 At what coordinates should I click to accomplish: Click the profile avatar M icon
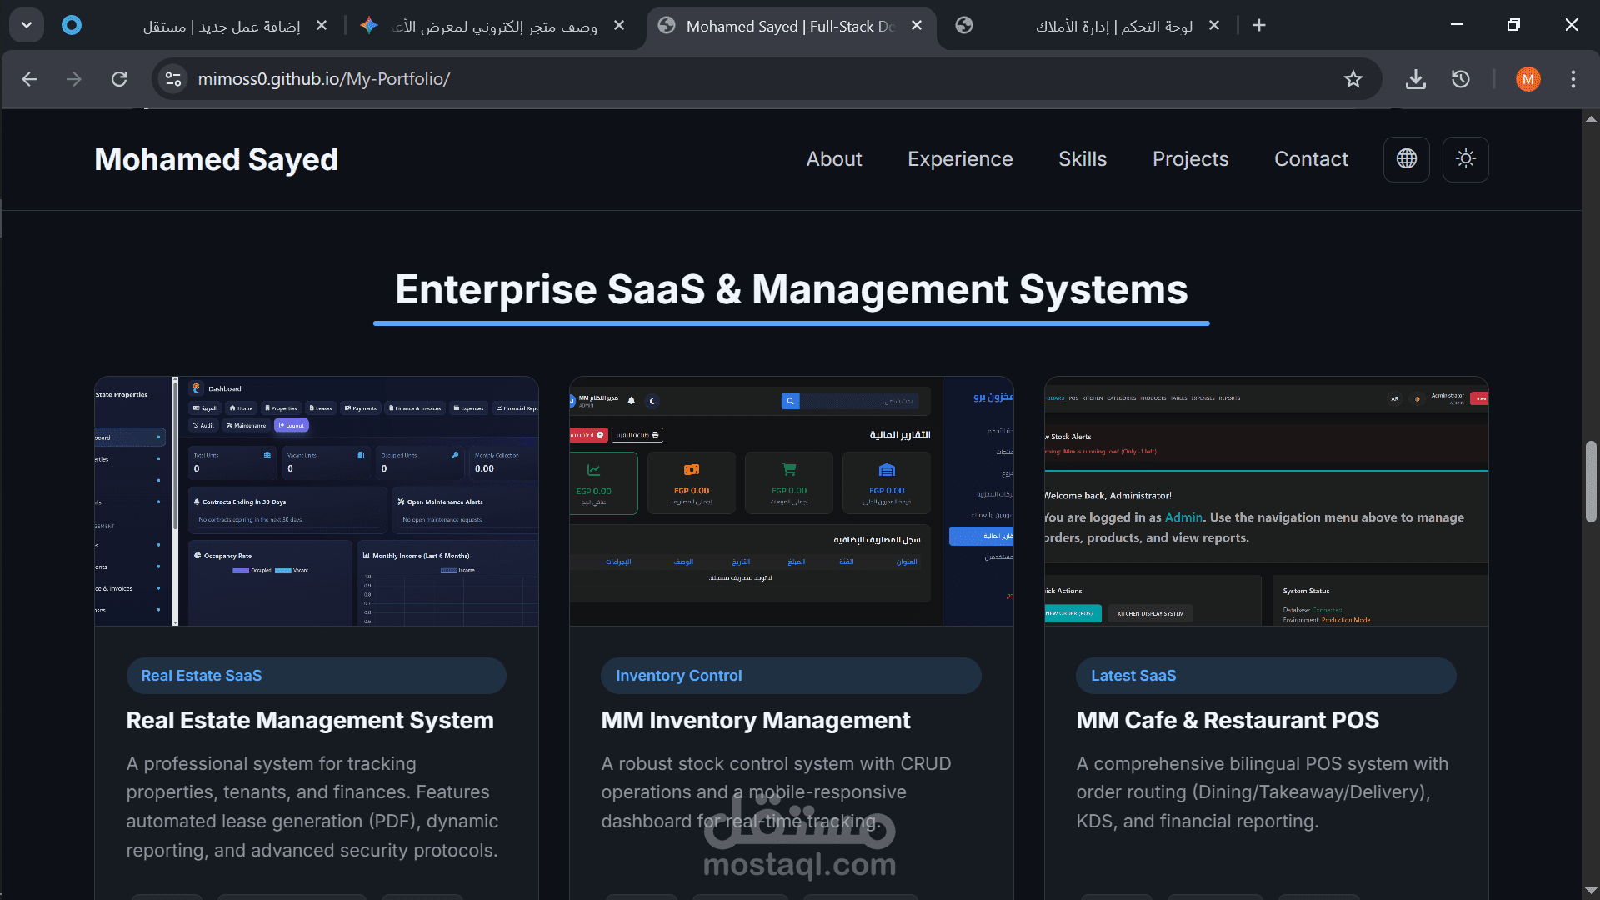coord(1527,79)
